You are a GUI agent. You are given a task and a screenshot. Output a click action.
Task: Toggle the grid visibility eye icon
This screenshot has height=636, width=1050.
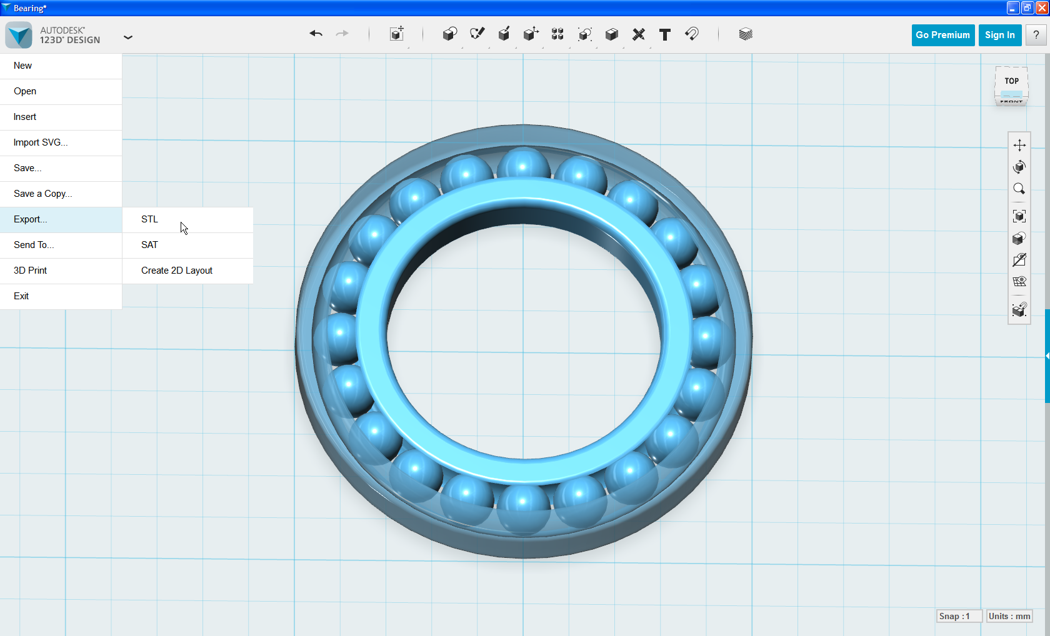[1019, 282]
